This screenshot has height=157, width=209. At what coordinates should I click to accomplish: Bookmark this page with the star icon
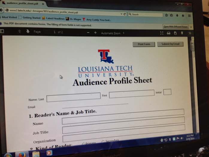166,15
